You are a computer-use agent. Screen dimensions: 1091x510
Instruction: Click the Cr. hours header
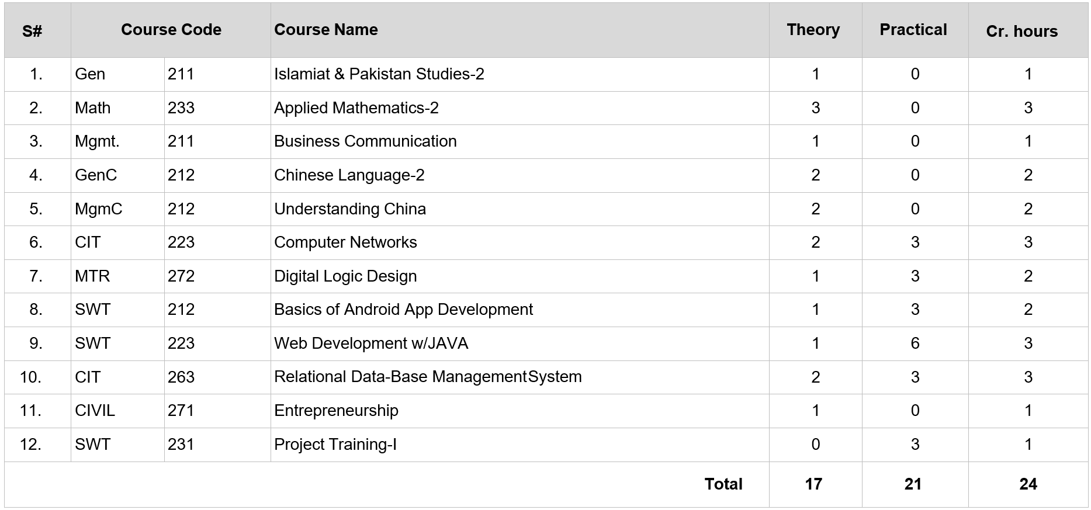pyautogui.click(x=1028, y=30)
